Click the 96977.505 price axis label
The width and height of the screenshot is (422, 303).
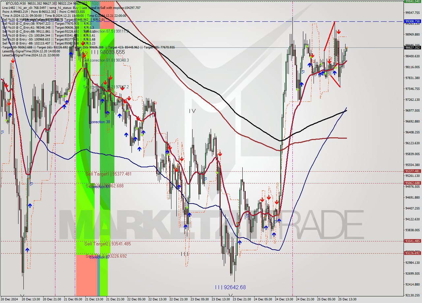pos(412,110)
